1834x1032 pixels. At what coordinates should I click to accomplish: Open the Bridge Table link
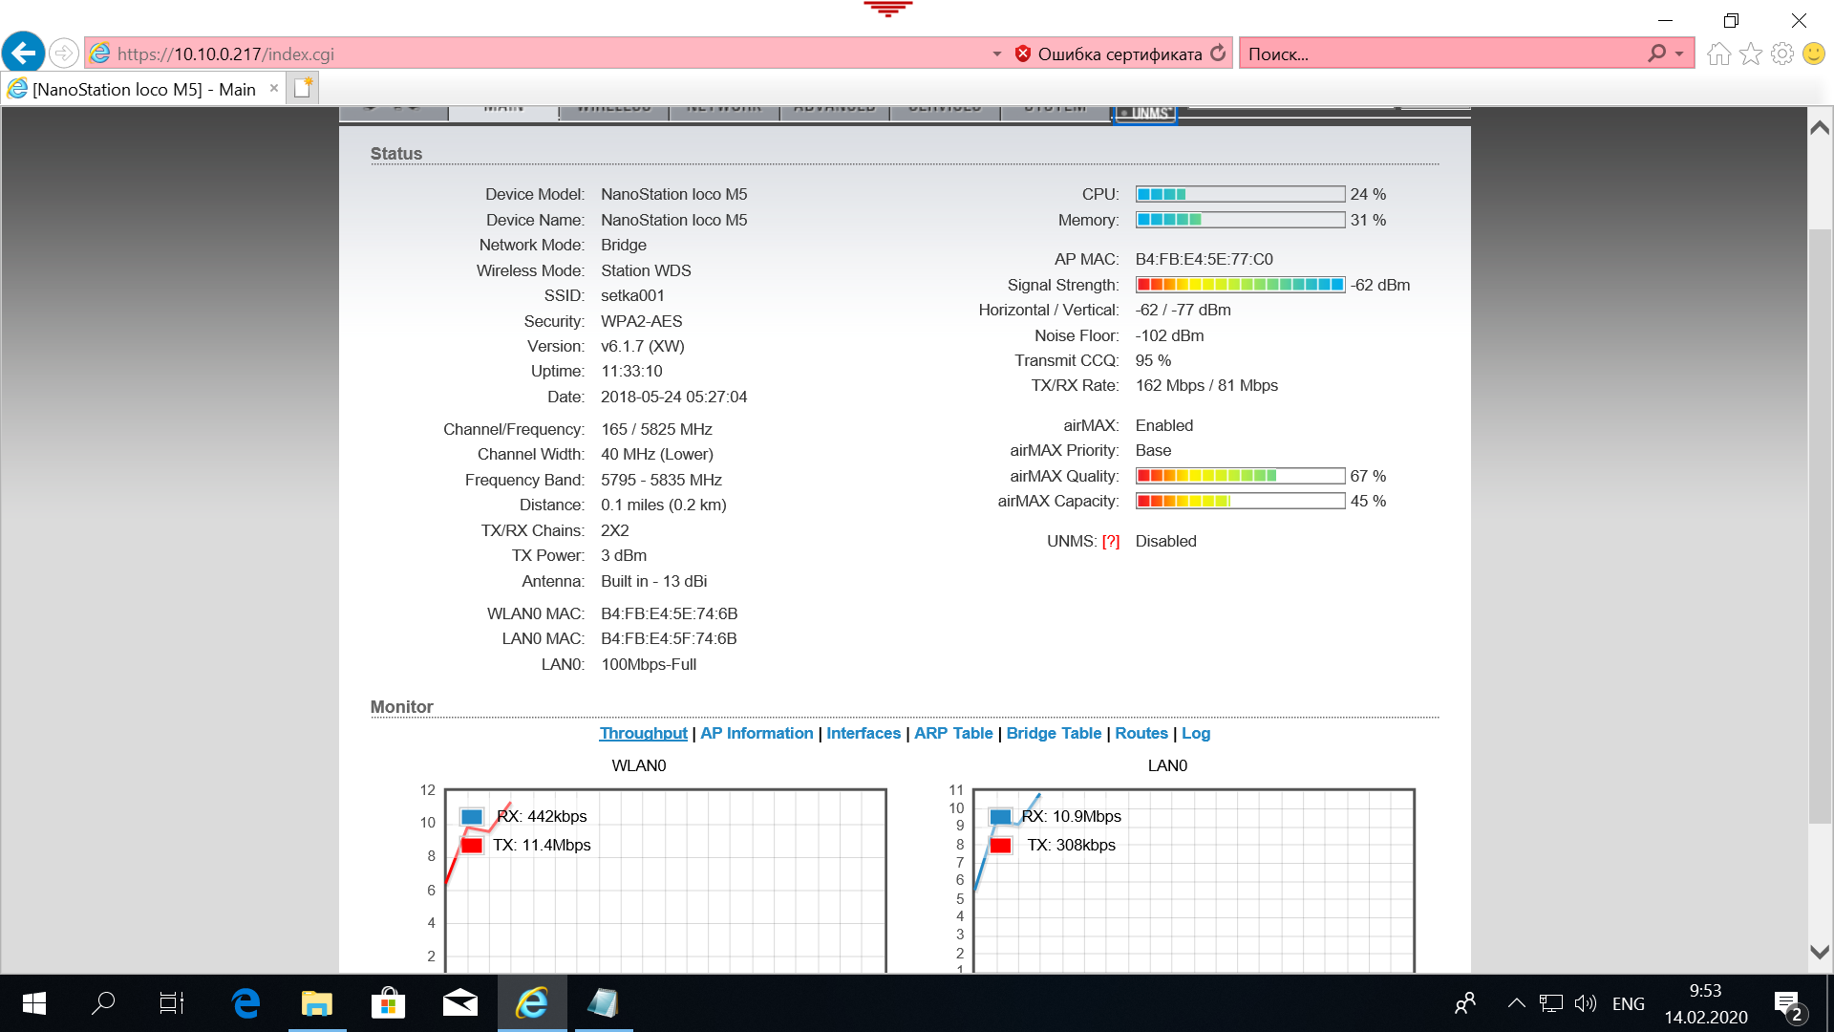pyautogui.click(x=1054, y=733)
